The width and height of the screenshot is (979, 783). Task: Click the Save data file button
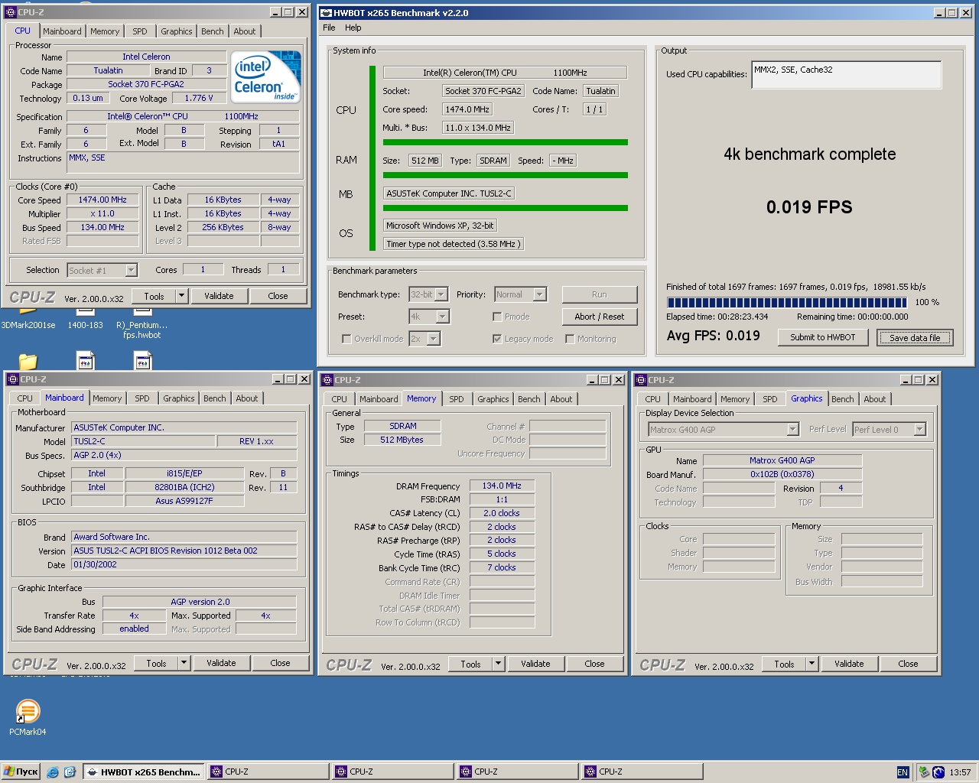[915, 337]
